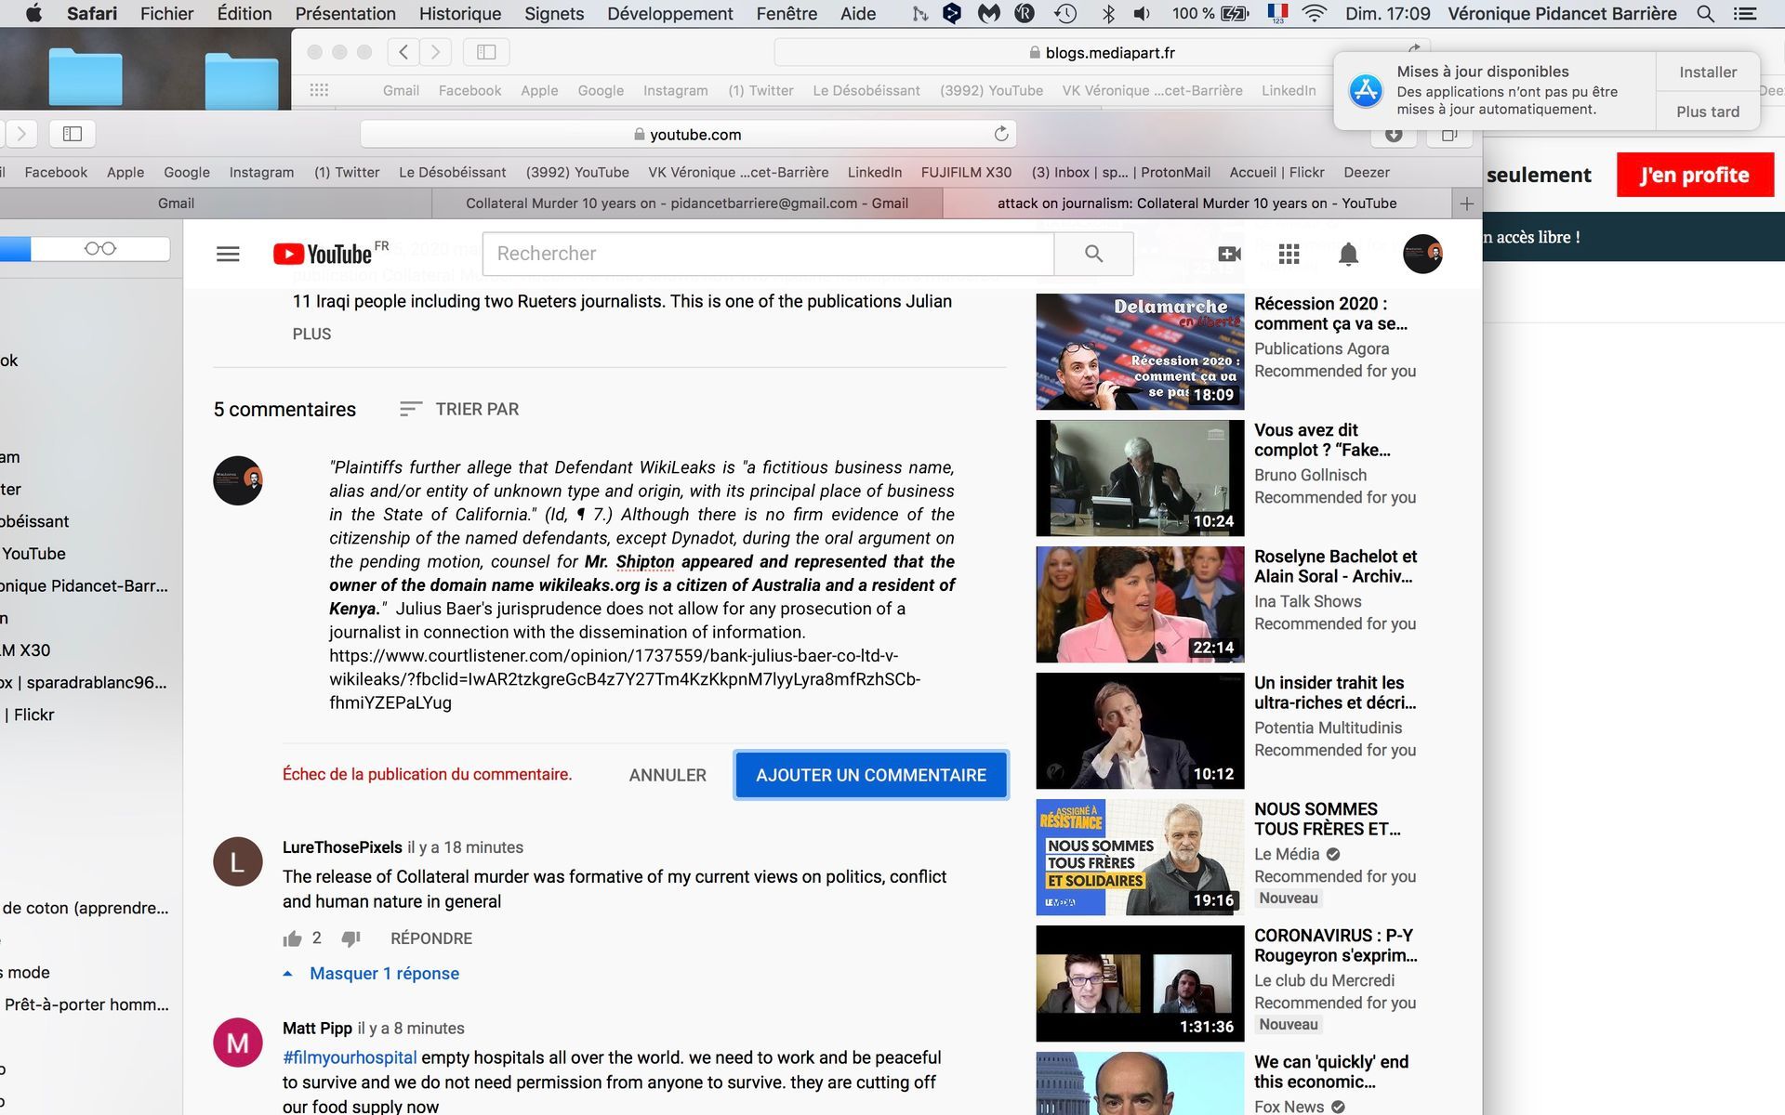Viewport: 1785px width, 1115px height.
Task: Reload the youtube.com page
Action: pyautogui.click(x=1001, y=134)
